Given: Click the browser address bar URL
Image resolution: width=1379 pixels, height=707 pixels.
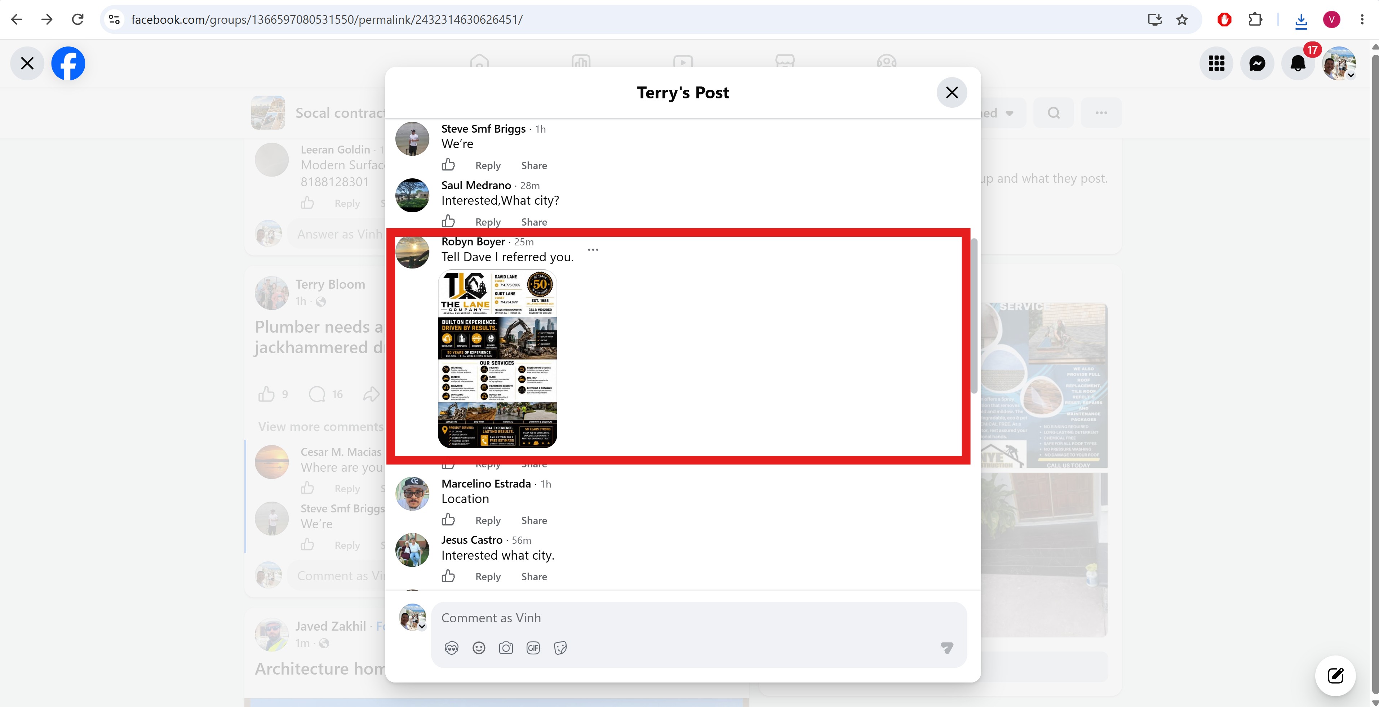Looking at the screenshot, I should tap(327, 20).
